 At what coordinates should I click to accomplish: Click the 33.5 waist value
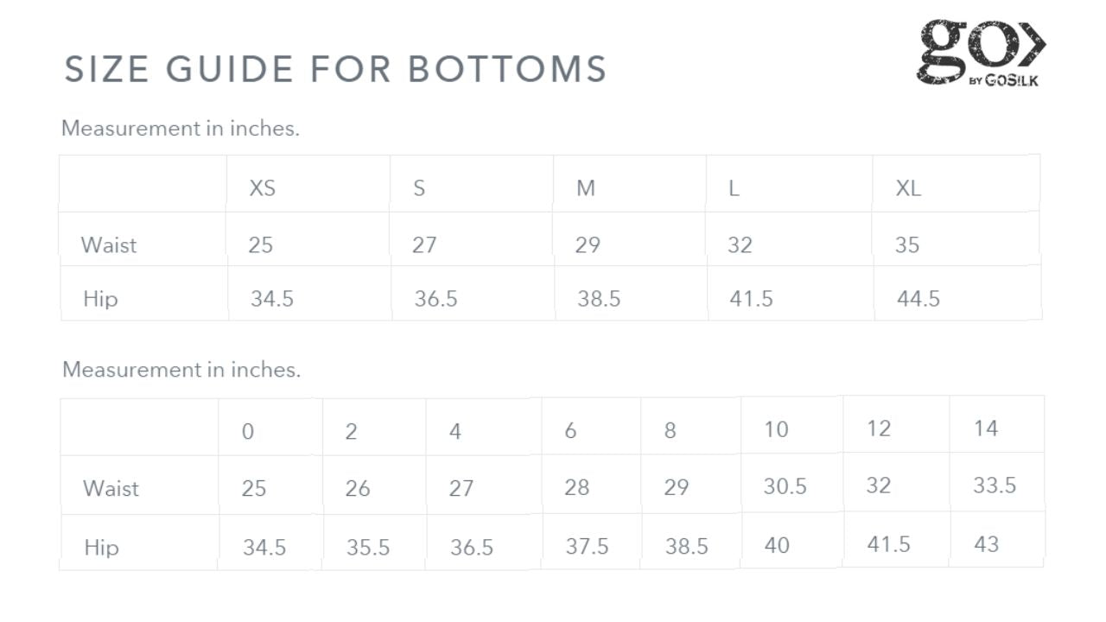tap(995, 486)
